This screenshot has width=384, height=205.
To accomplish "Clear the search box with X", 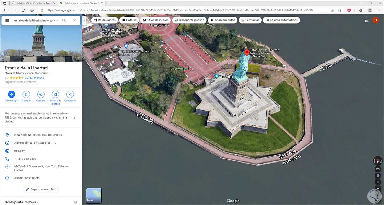I will tap(75, 21).
